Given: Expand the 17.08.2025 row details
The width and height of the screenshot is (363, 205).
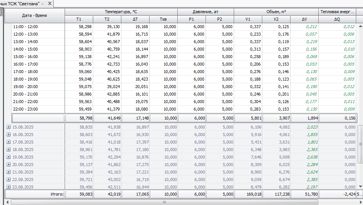Looking at the screenshot, I should (8, 142).
